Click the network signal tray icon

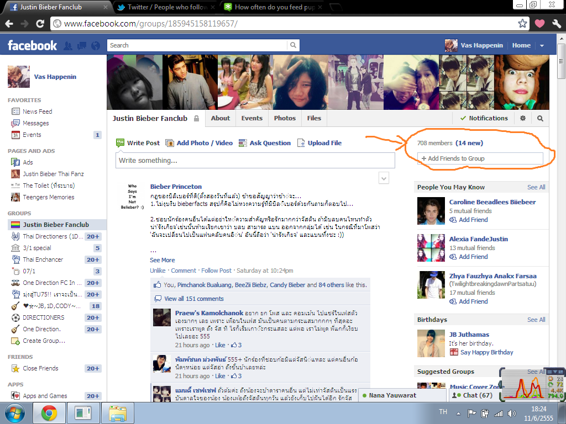[499, 413]
